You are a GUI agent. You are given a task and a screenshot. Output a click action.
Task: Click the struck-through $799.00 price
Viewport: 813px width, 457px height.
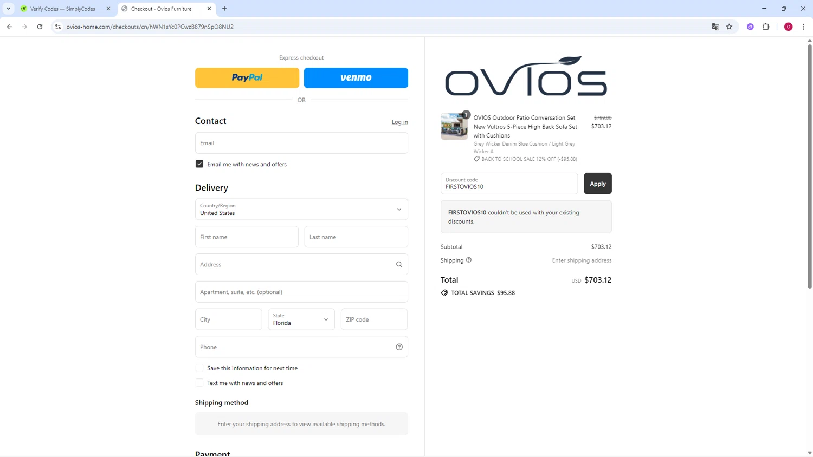tap(603, 117)
